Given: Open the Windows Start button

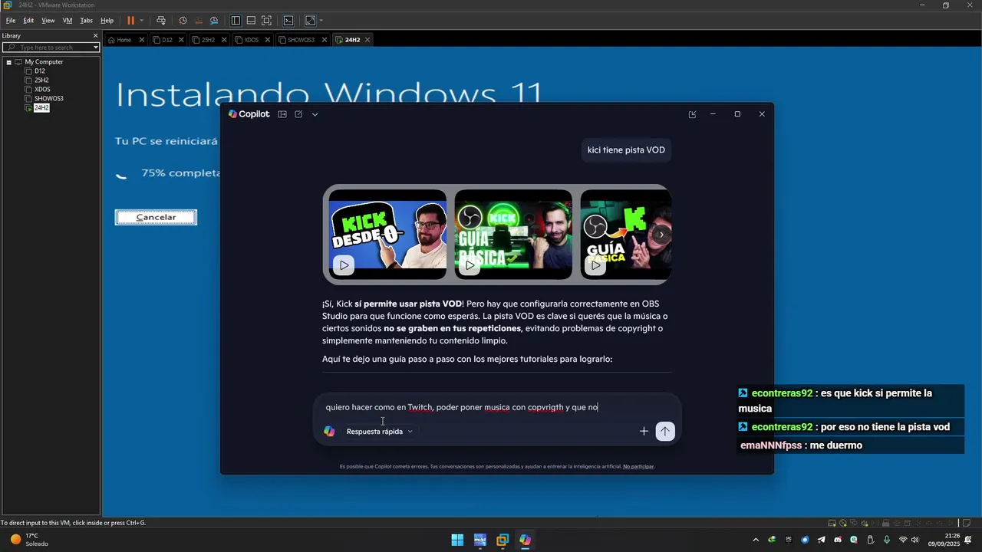Looking at the screenshot, I should click(457, 540).
